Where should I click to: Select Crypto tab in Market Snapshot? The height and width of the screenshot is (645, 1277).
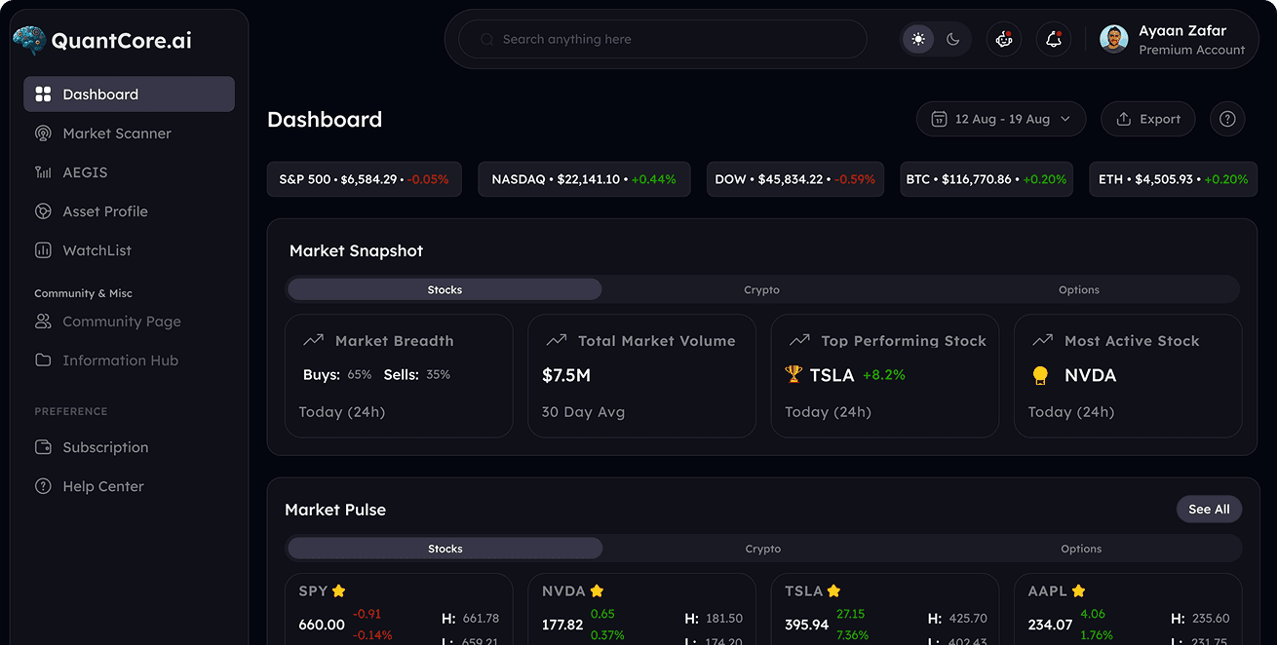tap(761, 289)
